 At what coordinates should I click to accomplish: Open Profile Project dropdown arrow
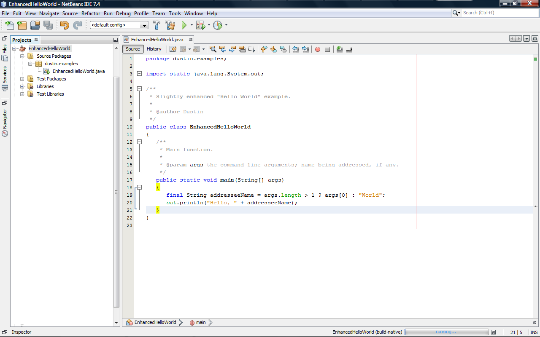(x=226, y=25)
